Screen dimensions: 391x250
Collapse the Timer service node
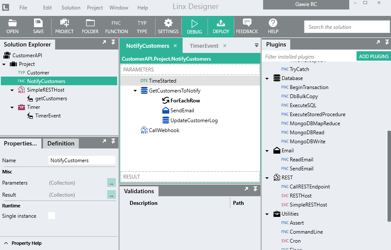(12, 108)
